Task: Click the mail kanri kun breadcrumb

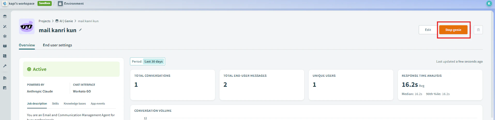Action: pos(88,21)
